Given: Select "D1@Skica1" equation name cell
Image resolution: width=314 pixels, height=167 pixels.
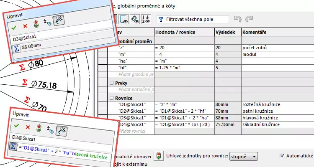Looking at the screenshot, I should pyautogui.click(x=131, y=104).
